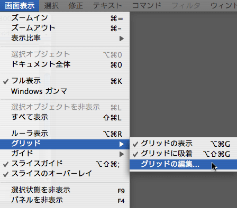
Task: Expand the グリッド submenu entry
Action: coord(65,144)
